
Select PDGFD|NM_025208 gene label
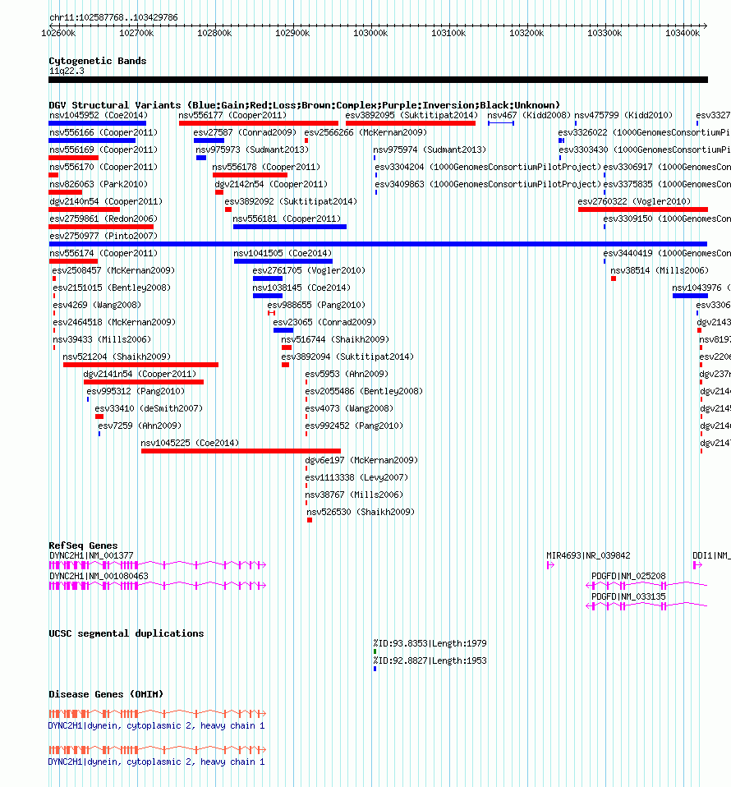[x=628, y=576]
